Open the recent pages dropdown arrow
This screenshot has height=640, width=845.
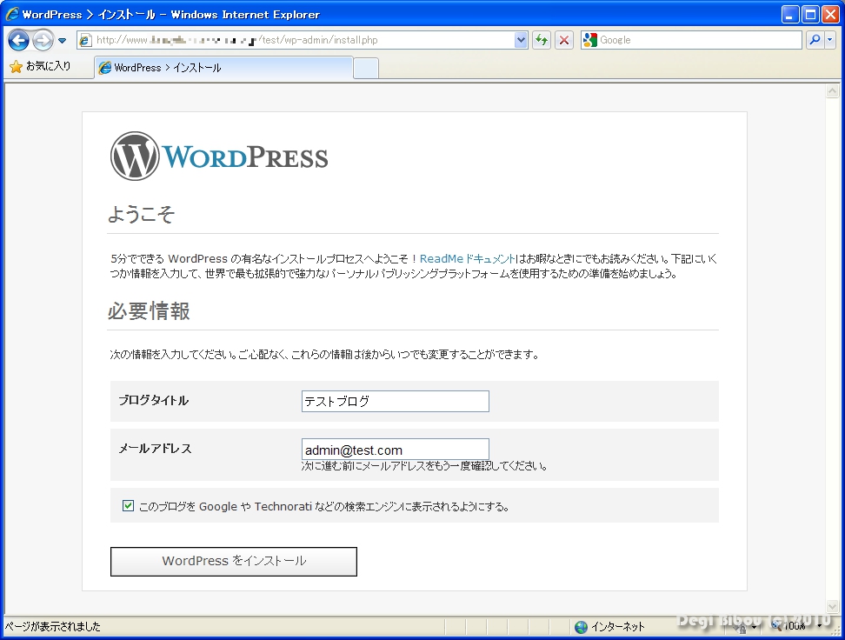62,41
